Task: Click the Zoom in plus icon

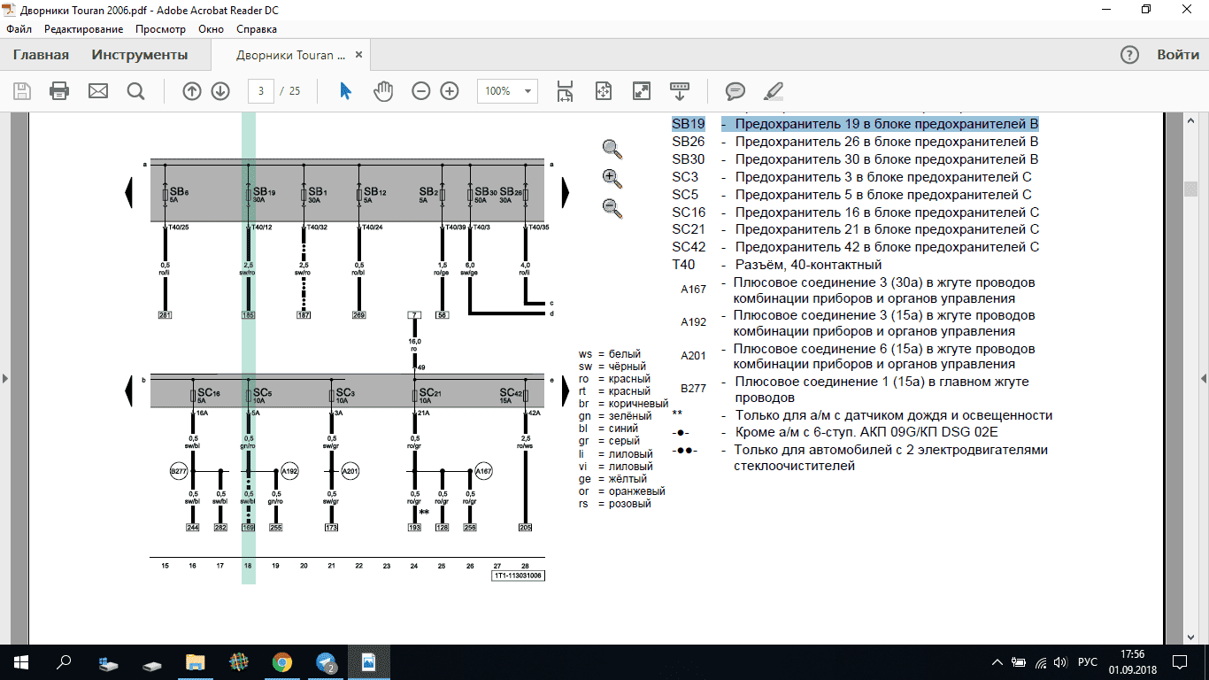Action: tap(450, 90)
